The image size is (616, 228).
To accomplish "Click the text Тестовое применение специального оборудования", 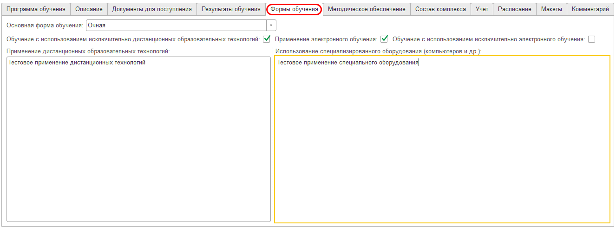I will click(348, 63).
